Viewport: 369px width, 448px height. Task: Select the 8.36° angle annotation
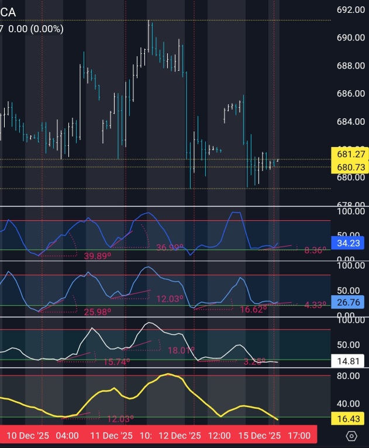315,251
